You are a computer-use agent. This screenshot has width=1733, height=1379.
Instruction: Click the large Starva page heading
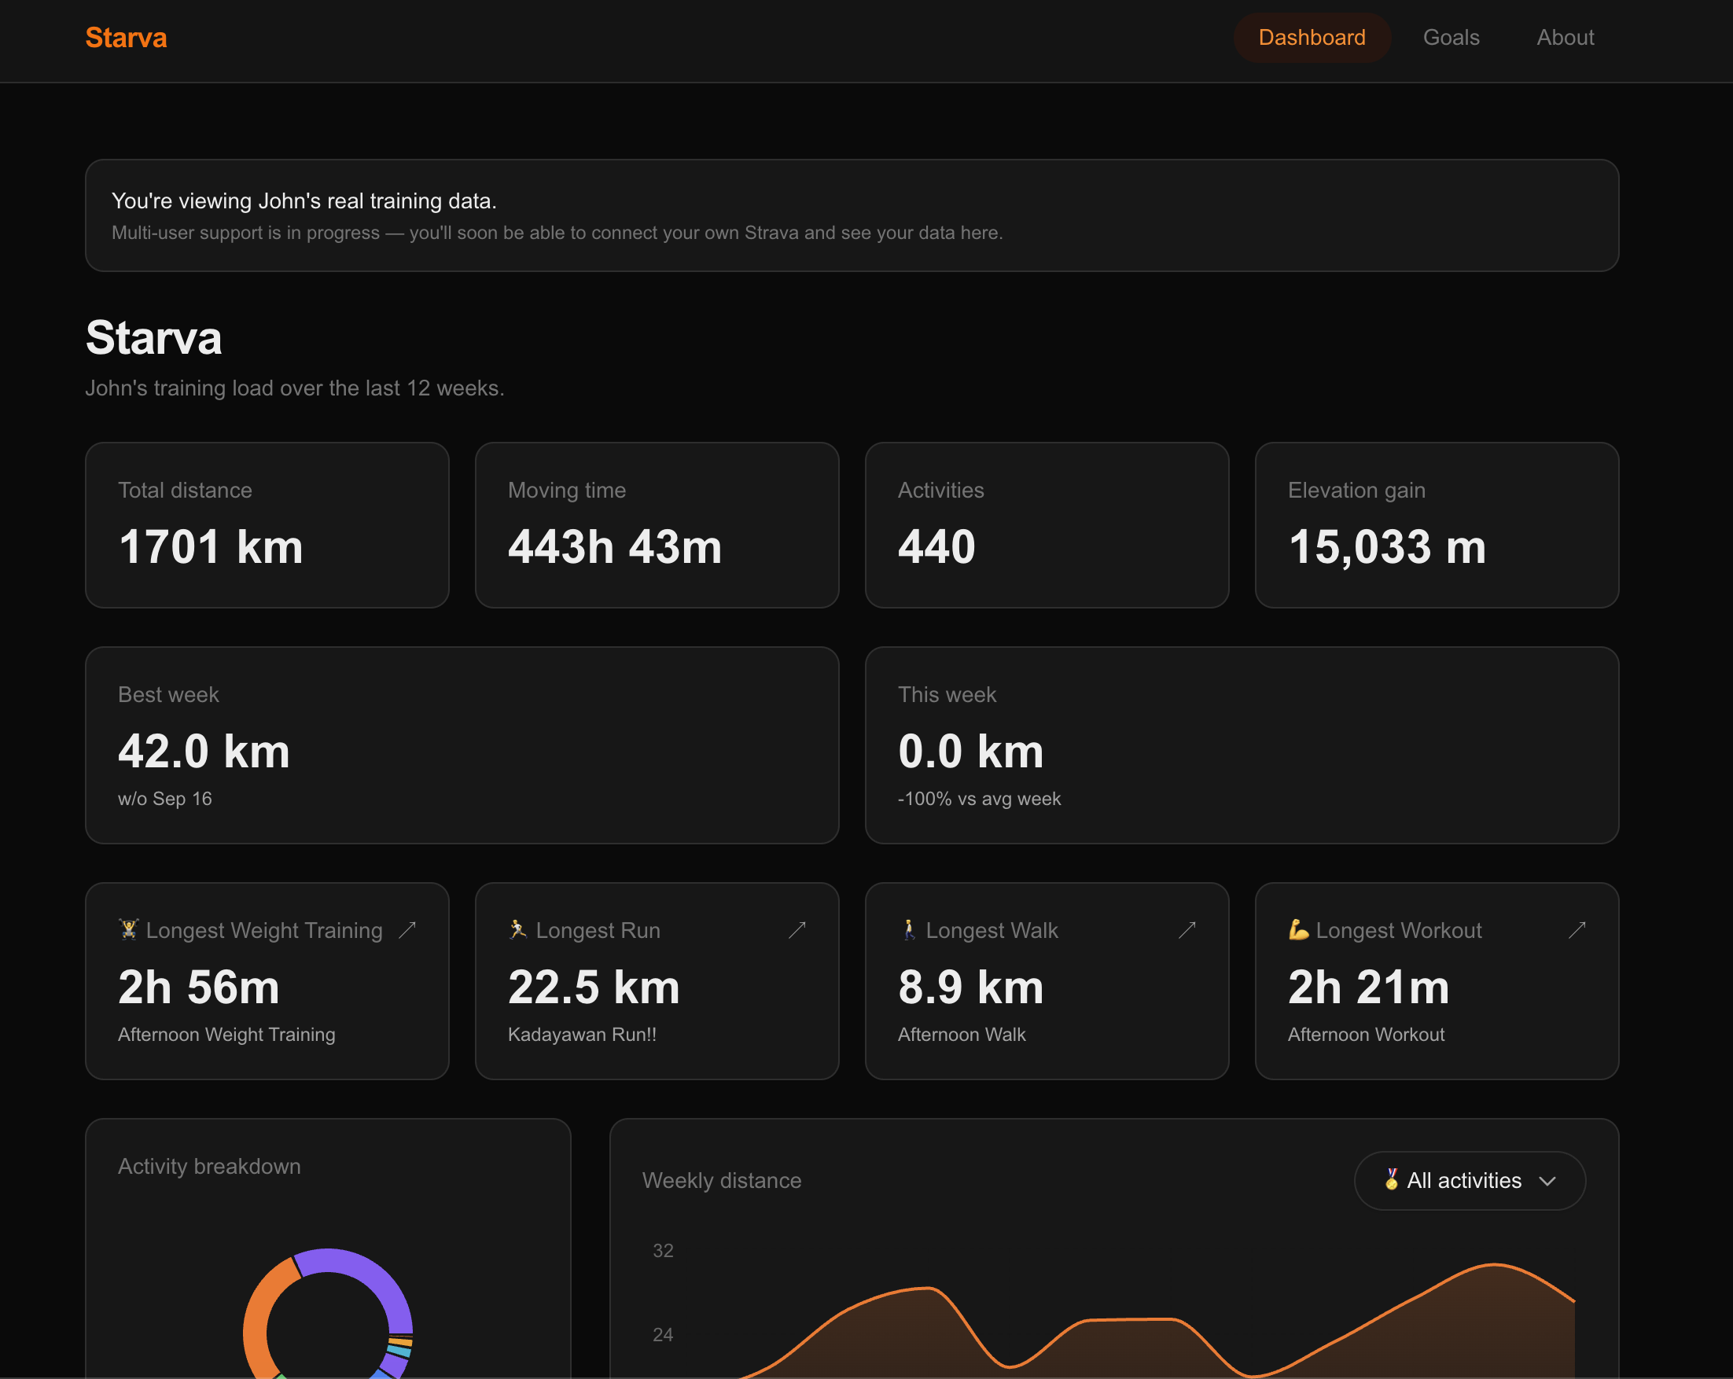(x=153, y=337)
